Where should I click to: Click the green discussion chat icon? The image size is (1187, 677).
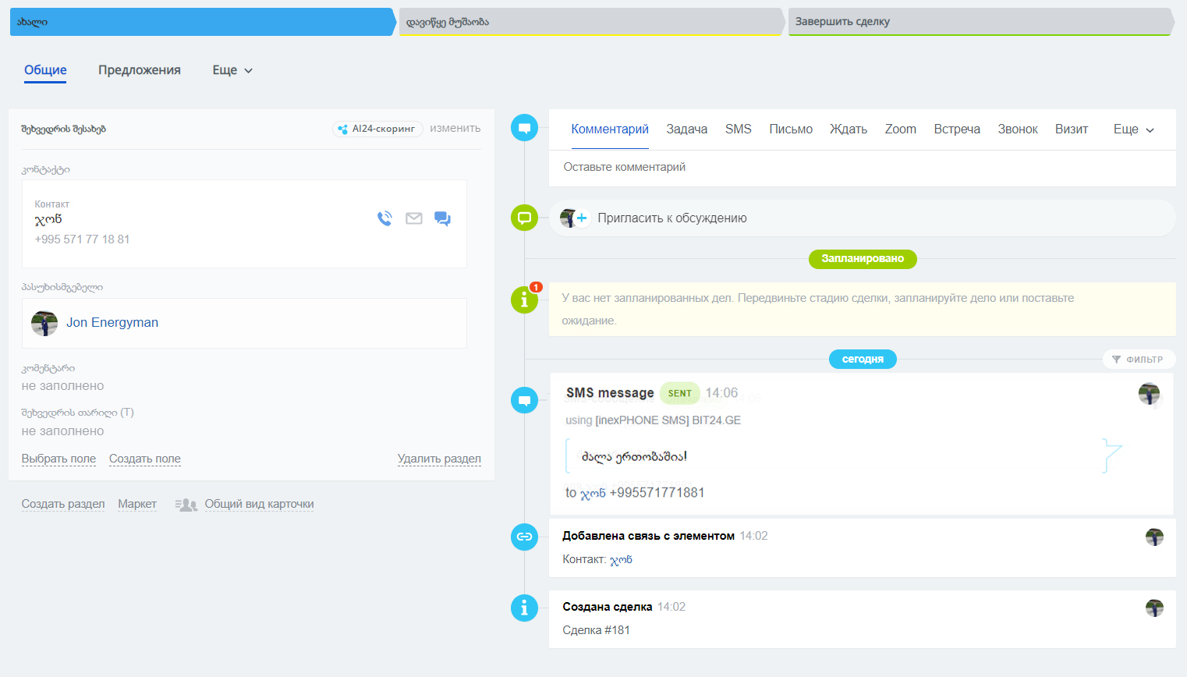(x=524, y=218)
